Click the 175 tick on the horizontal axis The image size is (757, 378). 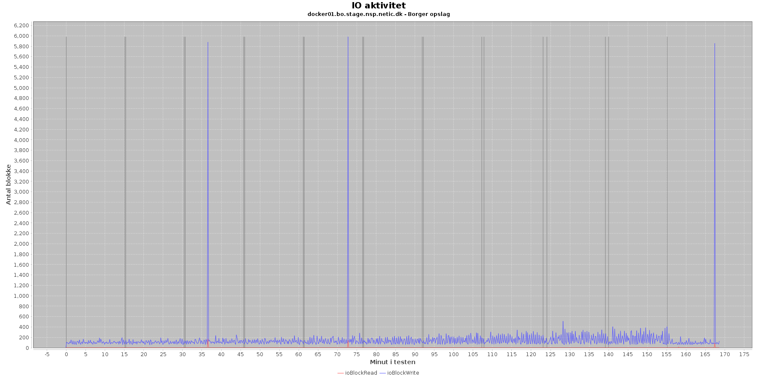pos(744,354)
